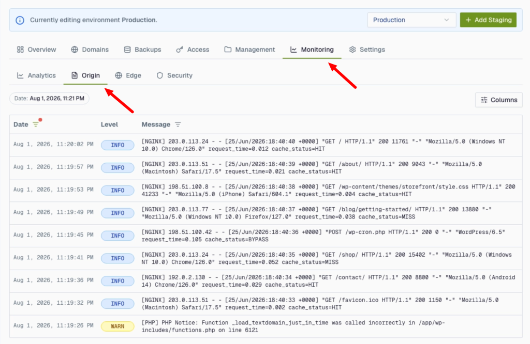Select timestamp Aug 1, 2026, 11:19:57 PM
This screenshot has height=344, width=530.
tap(53, 167)
